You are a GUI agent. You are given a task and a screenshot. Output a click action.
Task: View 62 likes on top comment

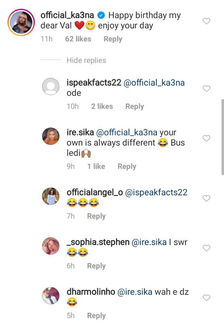[78, 39]
